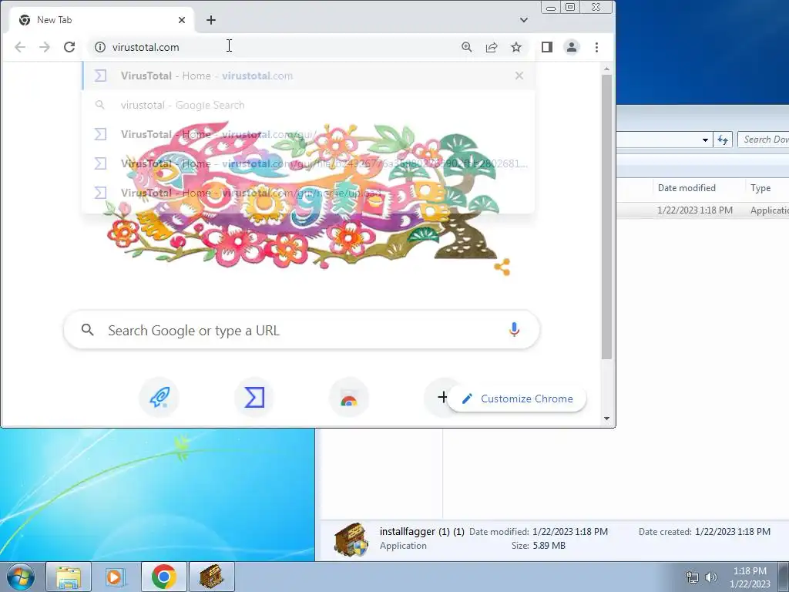
Task: Choose virustotal Google Search suggestion
Action: (x=308, y=105)
